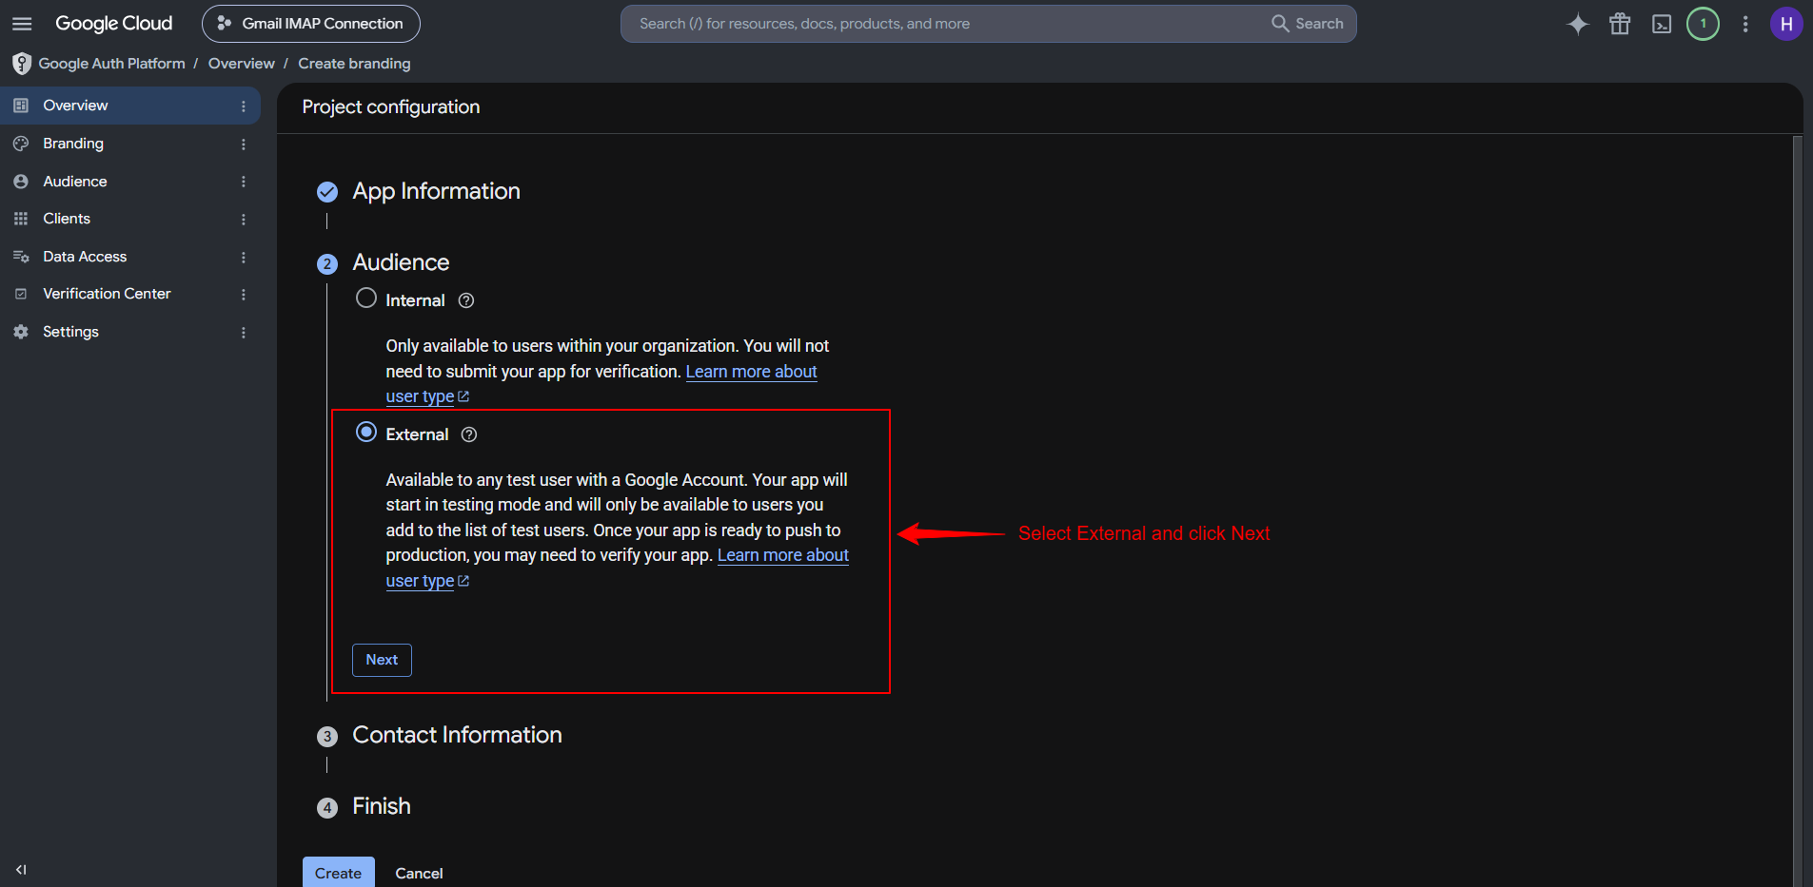Open Learn more link under Internal
1813x887 pixels.
[751, 372]
